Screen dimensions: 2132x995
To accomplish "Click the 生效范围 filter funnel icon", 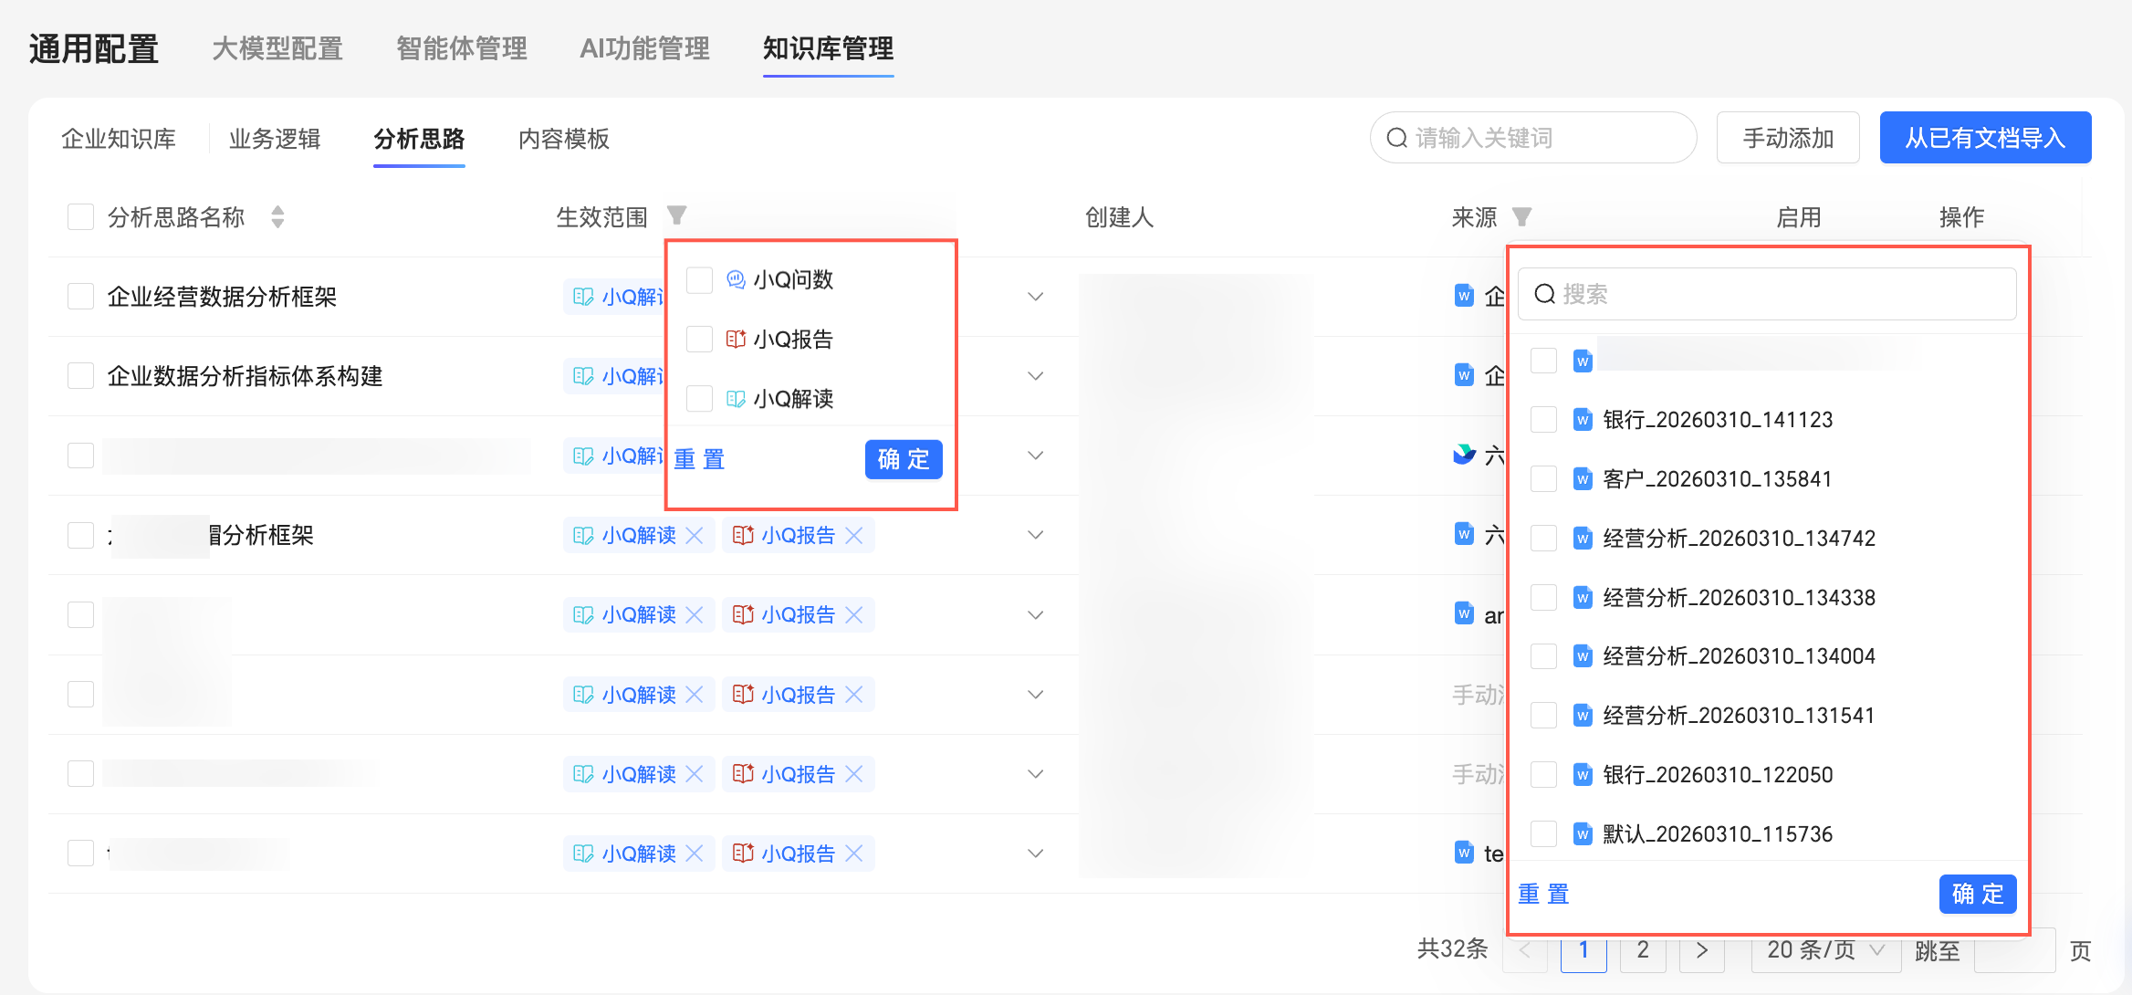I will [676, 215].
